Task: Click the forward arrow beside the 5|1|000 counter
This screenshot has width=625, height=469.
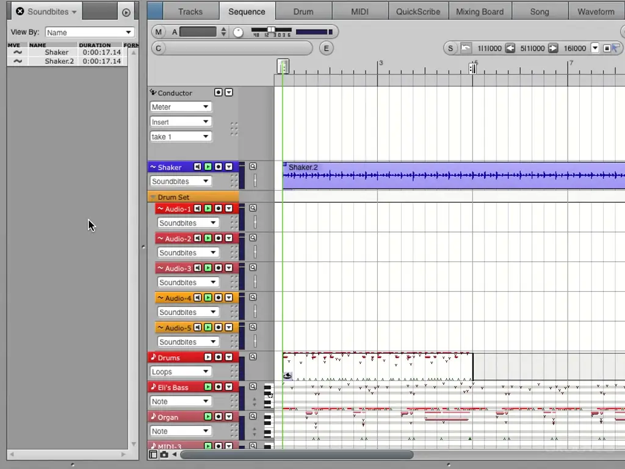Action: 554,48
